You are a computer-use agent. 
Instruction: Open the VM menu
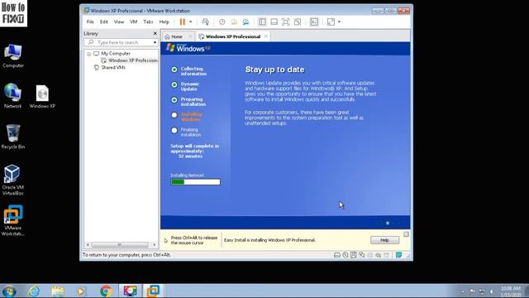click(x=134, y=22)
